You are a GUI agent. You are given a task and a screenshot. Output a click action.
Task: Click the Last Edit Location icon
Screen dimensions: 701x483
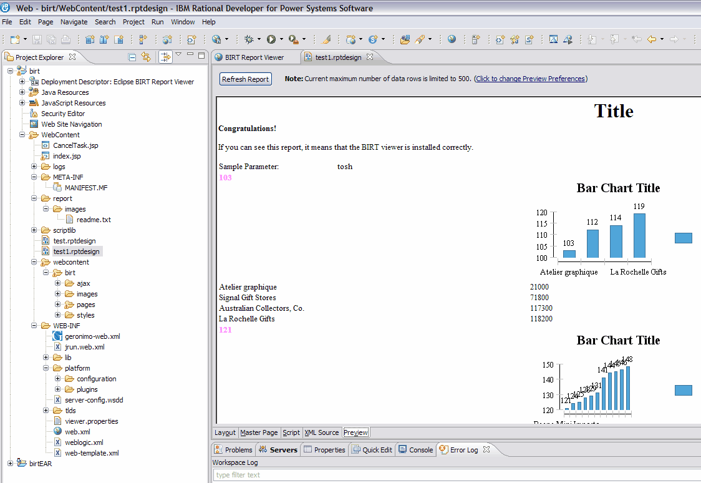pyautogui.click(x=637, y=39)
